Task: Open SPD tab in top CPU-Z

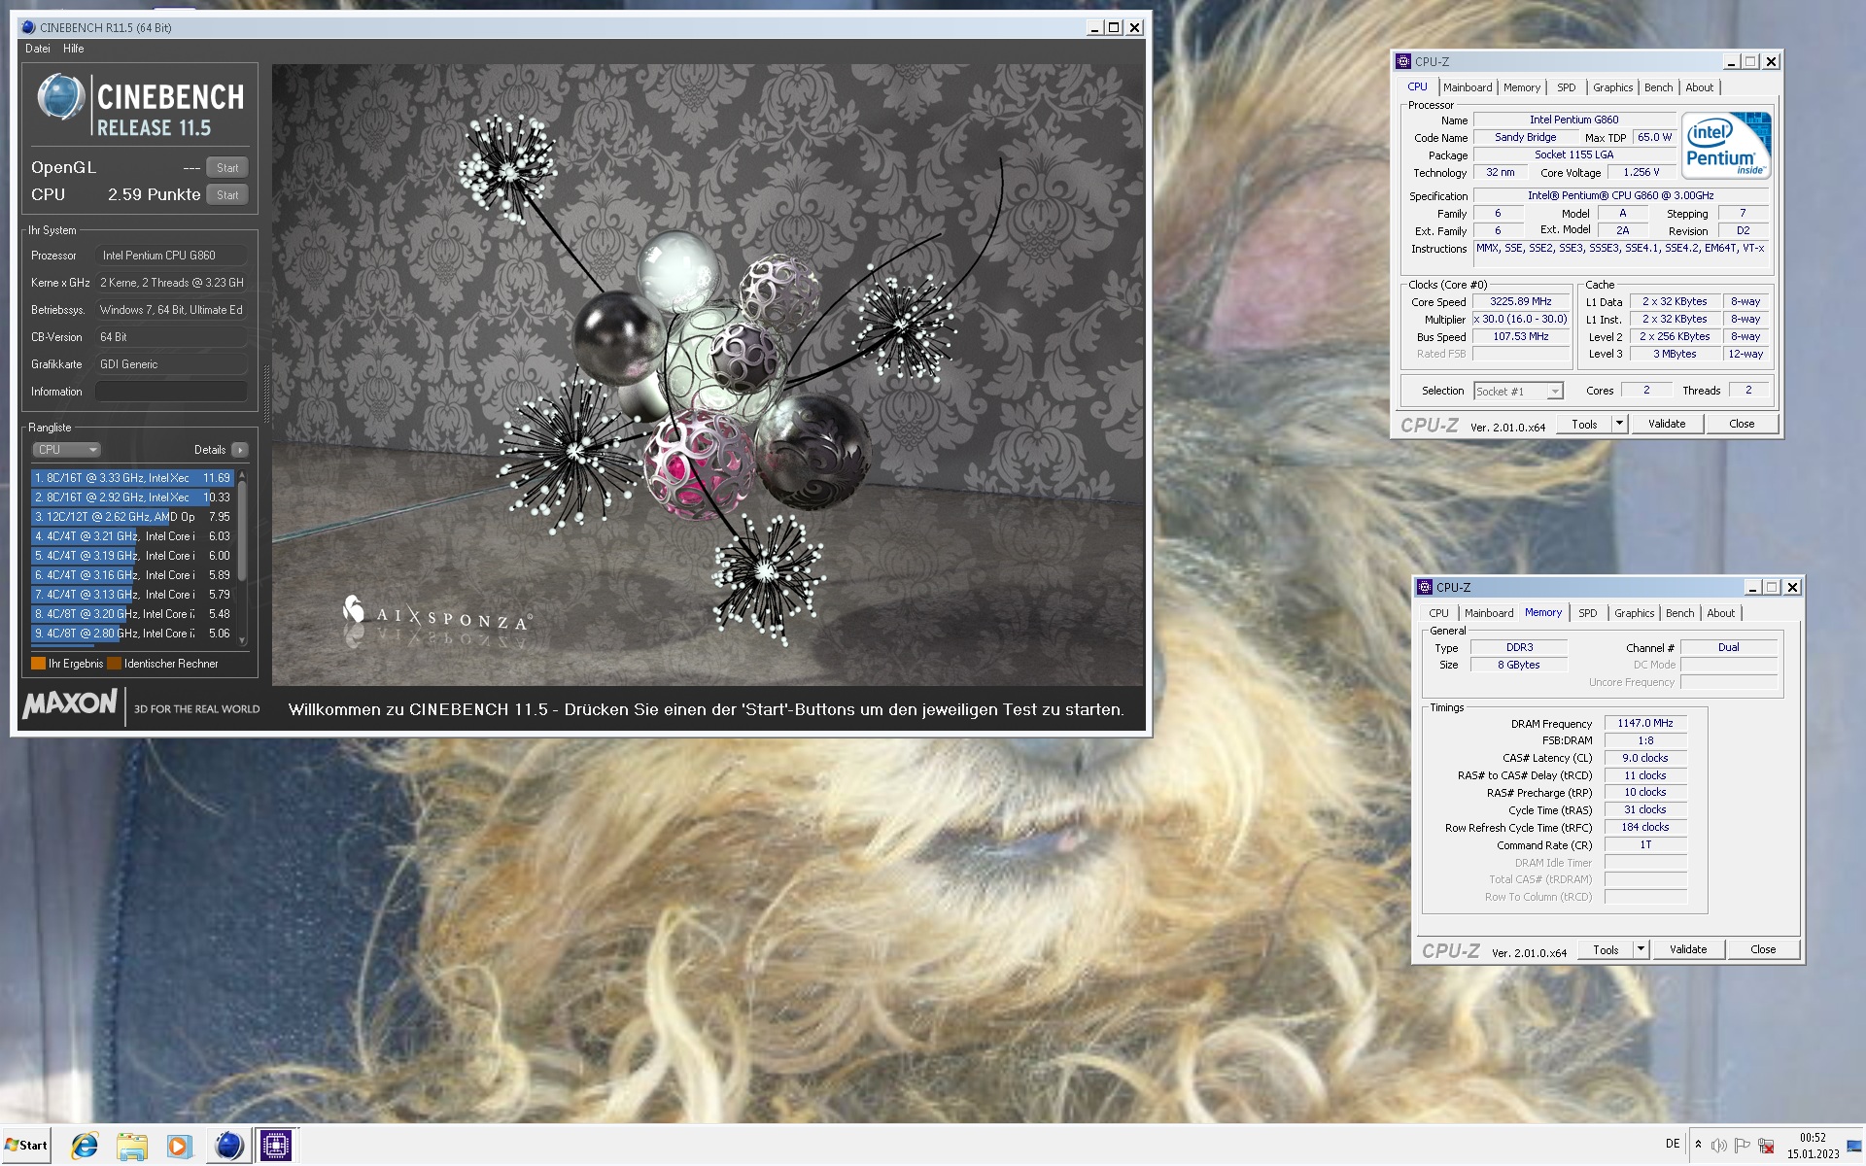Action: [1566, 87]
